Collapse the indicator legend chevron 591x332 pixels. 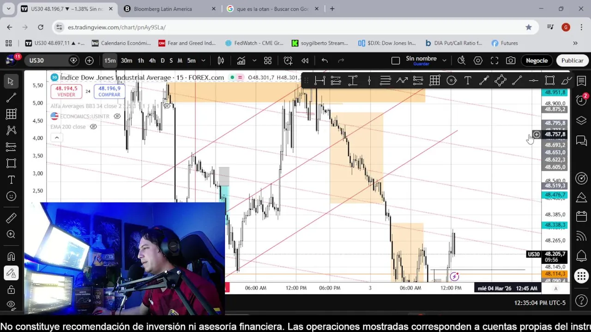tap(57, 137)
